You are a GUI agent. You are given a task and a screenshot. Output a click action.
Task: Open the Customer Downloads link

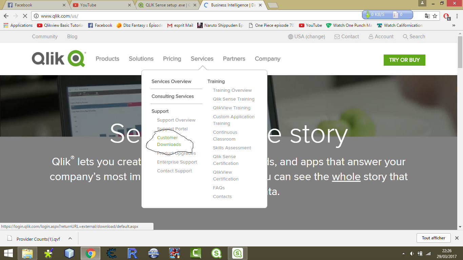tap(169, 141)
